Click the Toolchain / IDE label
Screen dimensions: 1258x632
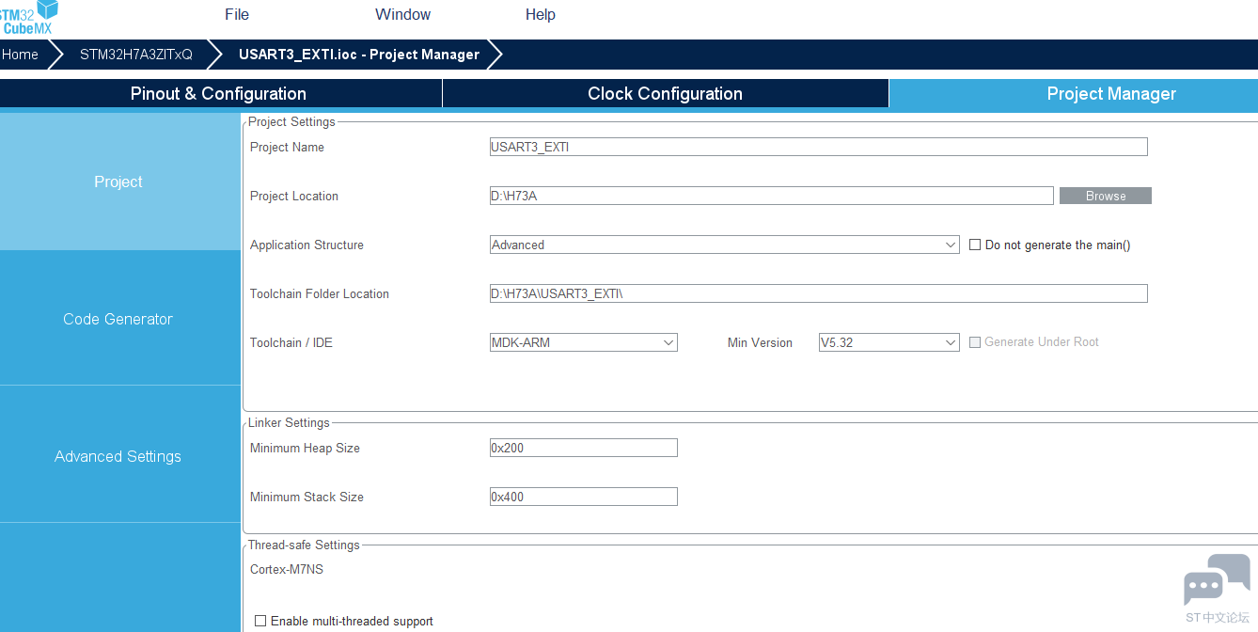point(291,342)
